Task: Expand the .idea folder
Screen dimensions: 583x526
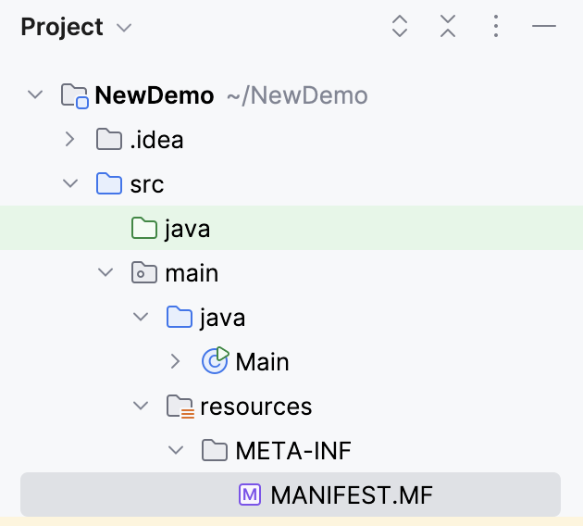Action: coord(70,140)
